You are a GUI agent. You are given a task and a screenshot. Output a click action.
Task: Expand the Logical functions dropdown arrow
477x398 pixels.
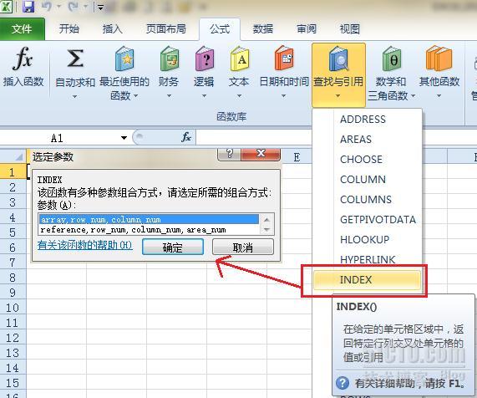coord(204,96)
